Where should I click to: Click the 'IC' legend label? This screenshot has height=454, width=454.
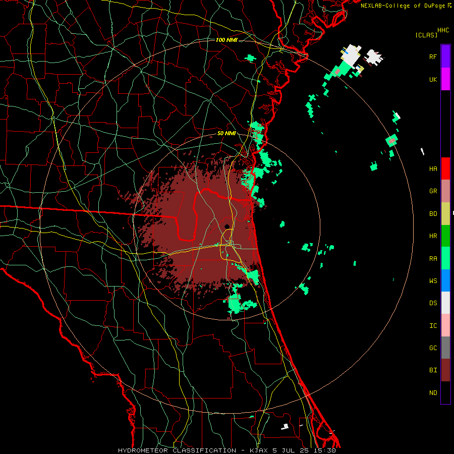tap(433, 326)
